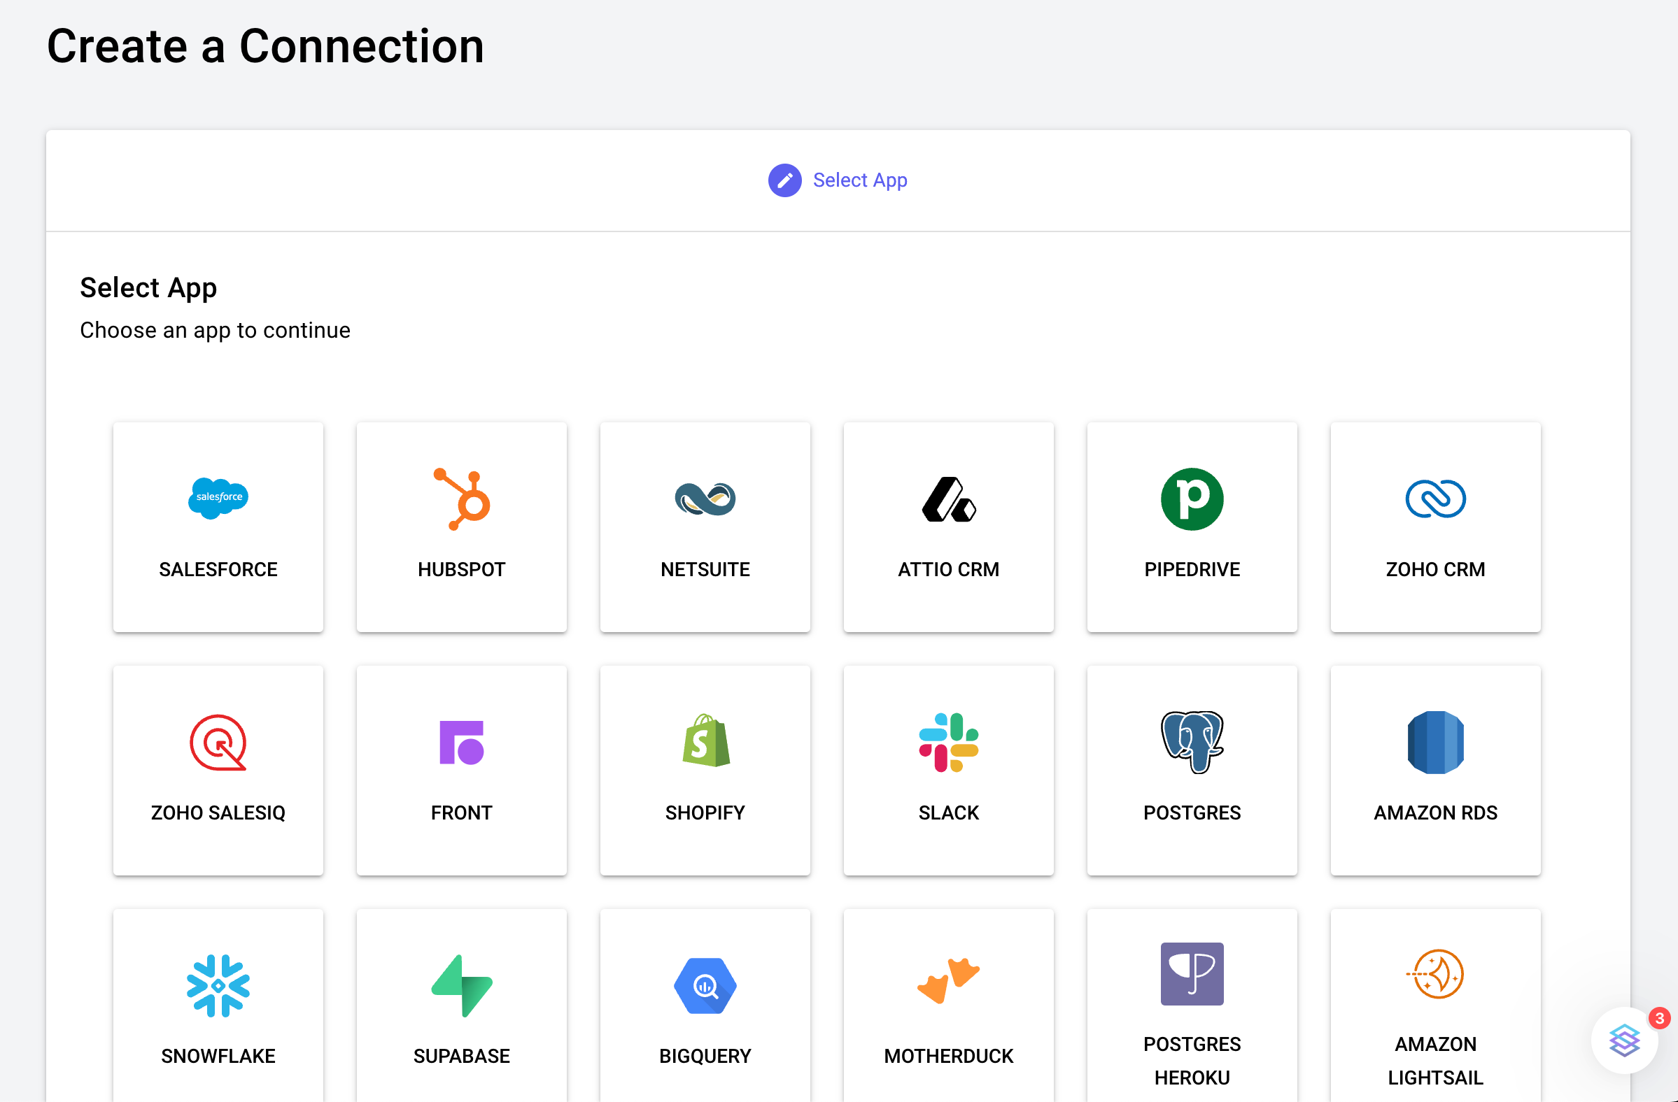Click the Amazon RDS database icon

(x=1434, y=743)
